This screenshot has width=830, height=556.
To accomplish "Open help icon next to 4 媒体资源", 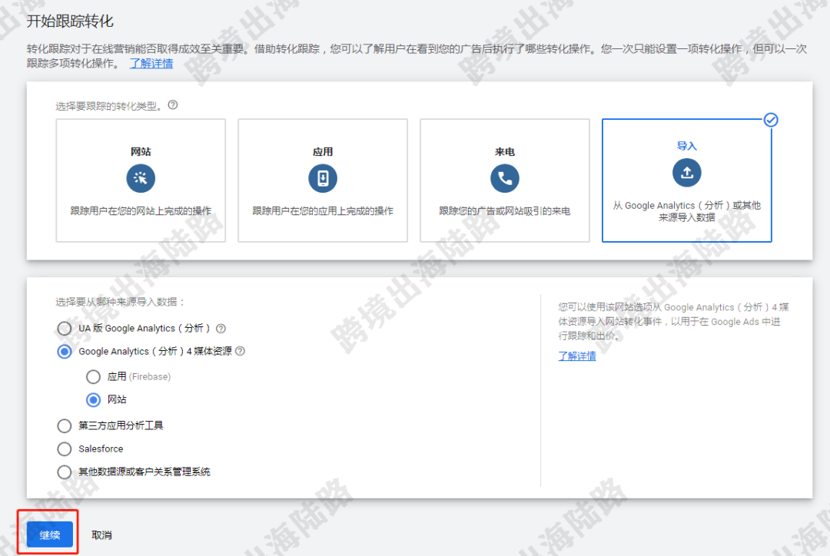I will pyautogui.click(x=240, y=351).
